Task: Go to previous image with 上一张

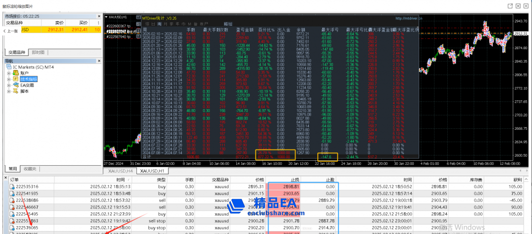Action: 10,30
